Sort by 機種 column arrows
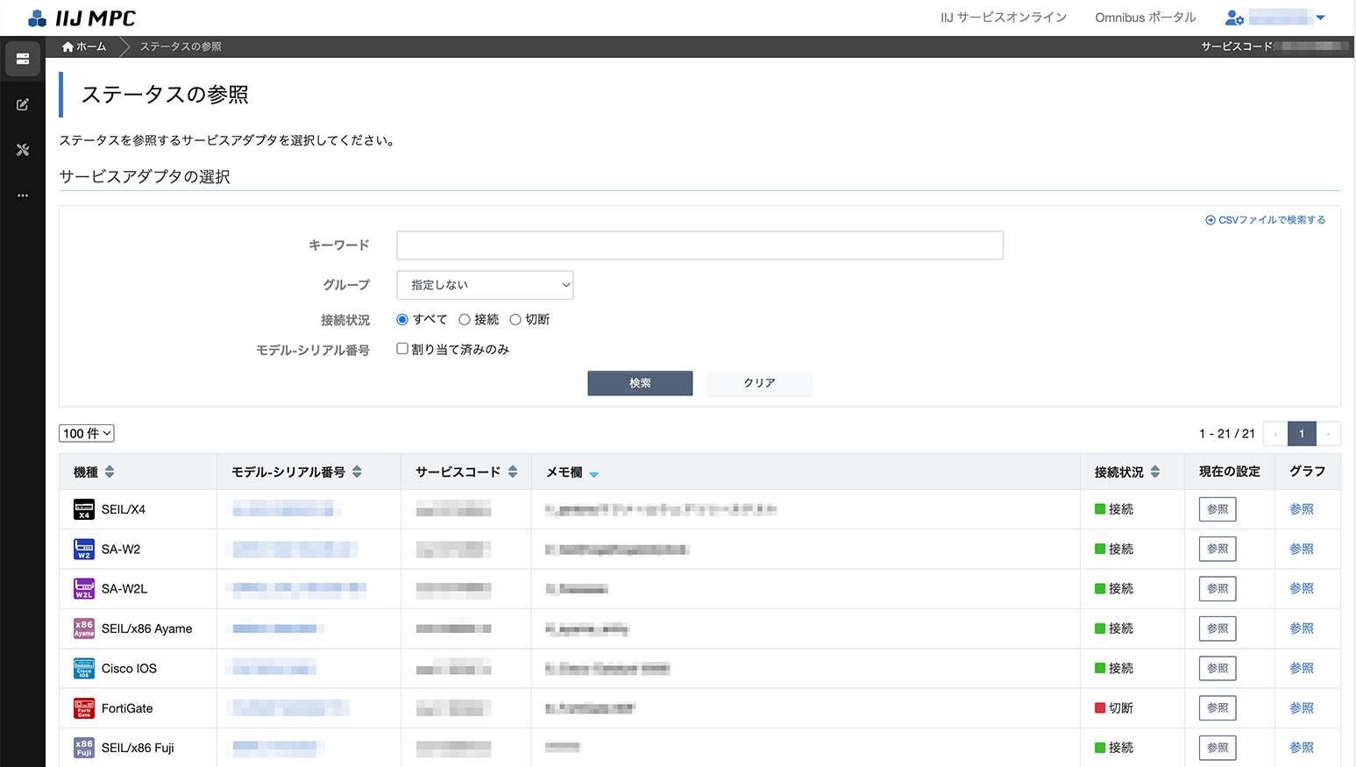 pos(110,472)
